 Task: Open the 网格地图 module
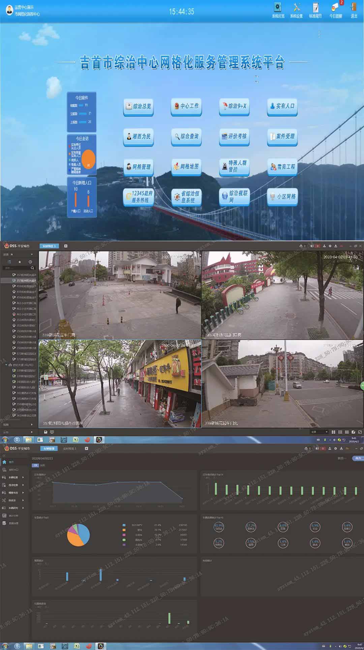[186, 167]
